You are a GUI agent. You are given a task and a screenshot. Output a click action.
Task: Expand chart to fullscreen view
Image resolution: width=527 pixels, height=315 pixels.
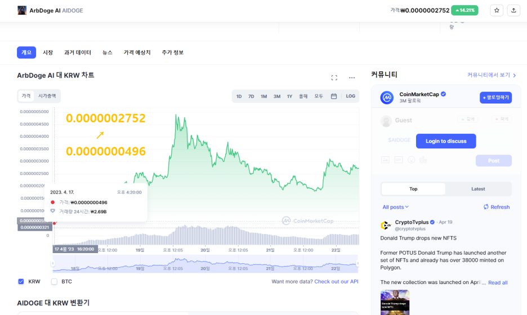tap(334, 78)
